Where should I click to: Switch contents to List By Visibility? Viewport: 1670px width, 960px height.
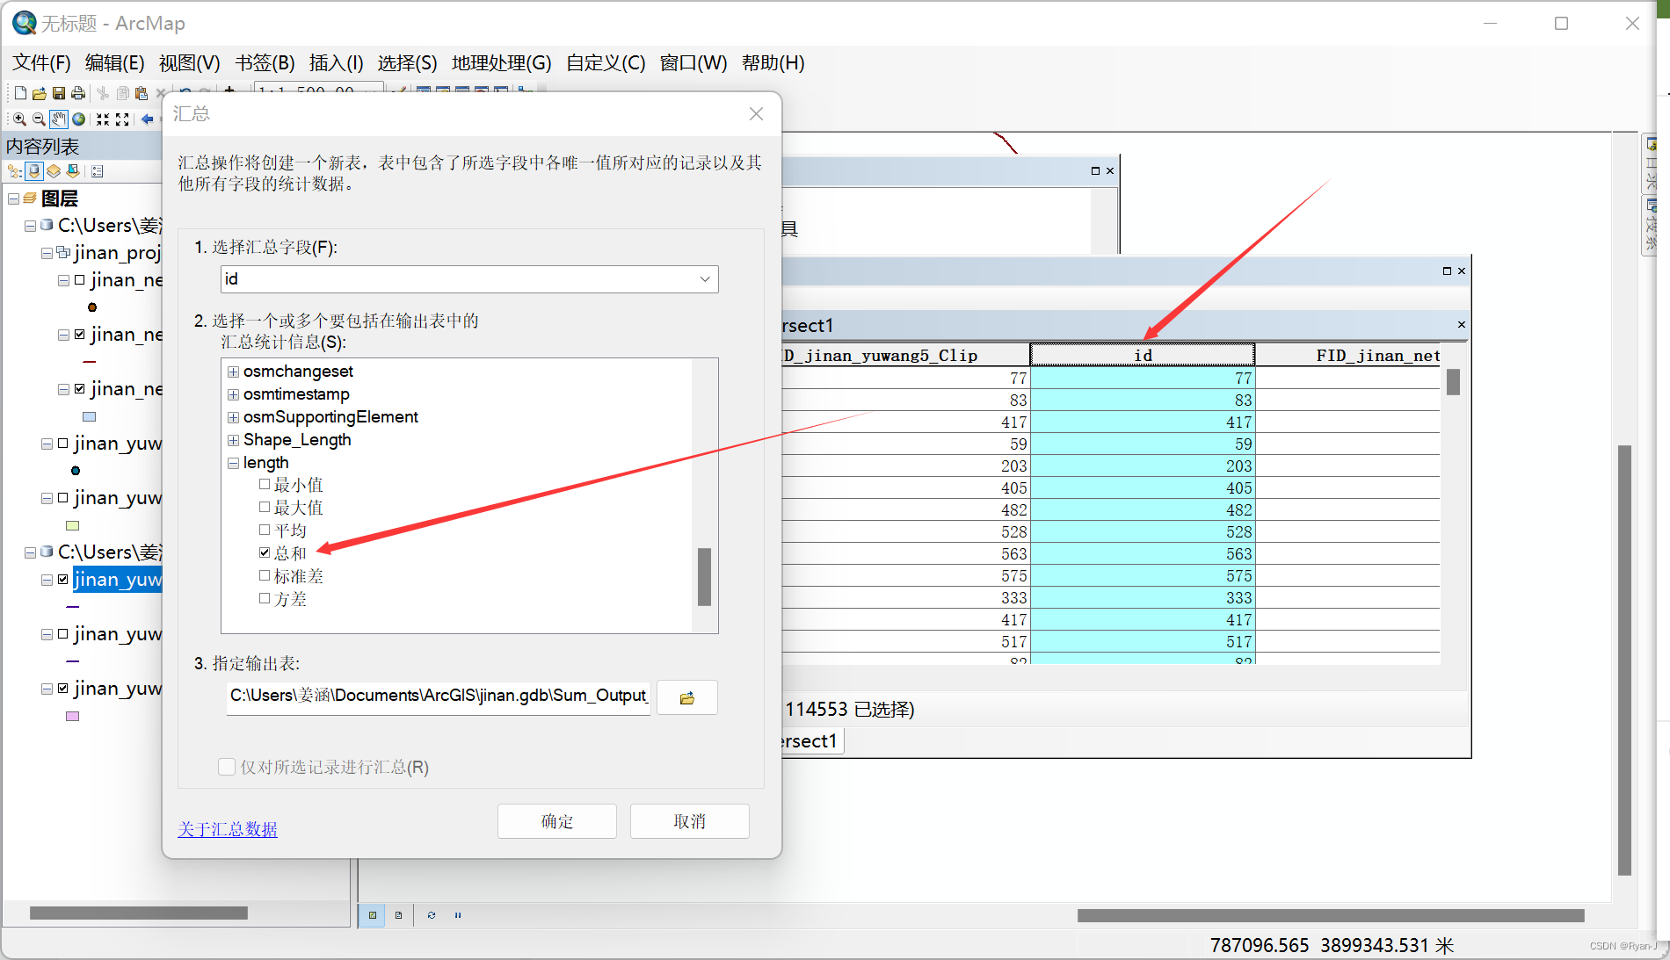(x=54, y=171)
